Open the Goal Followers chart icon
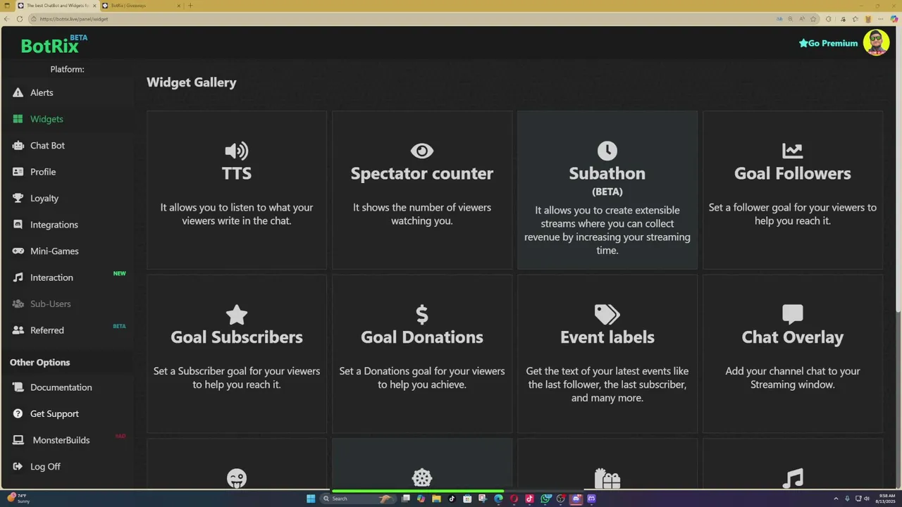The width and height of the screenshot is (902, 507). pos(792,151)
